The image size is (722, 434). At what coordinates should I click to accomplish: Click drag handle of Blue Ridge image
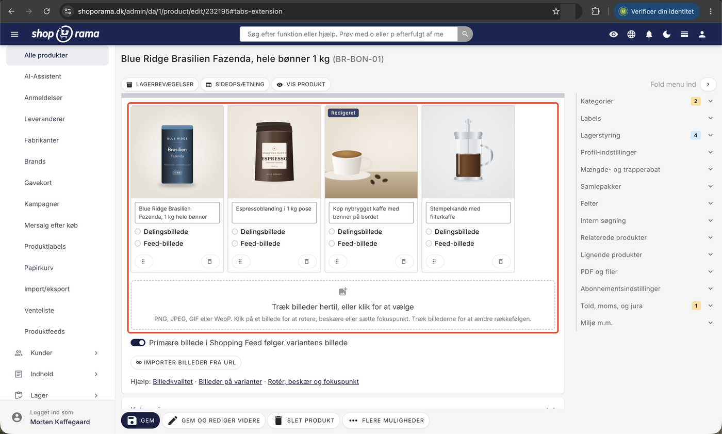coord(143,262)
